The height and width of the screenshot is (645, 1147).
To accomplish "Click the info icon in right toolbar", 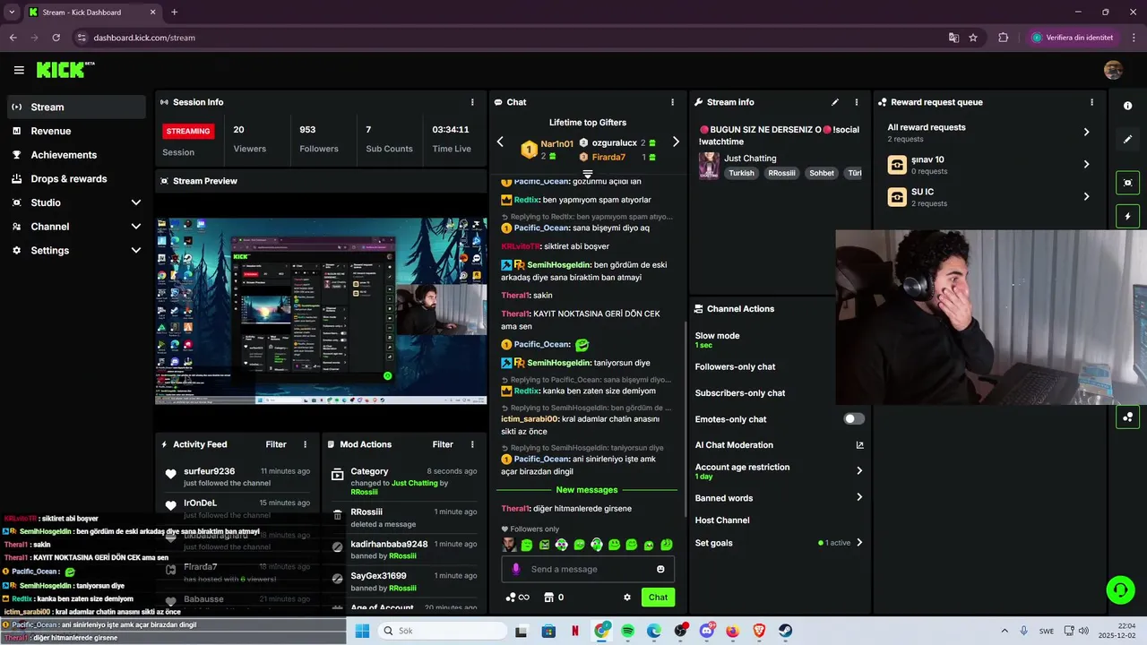I will tap(1127, 106).
